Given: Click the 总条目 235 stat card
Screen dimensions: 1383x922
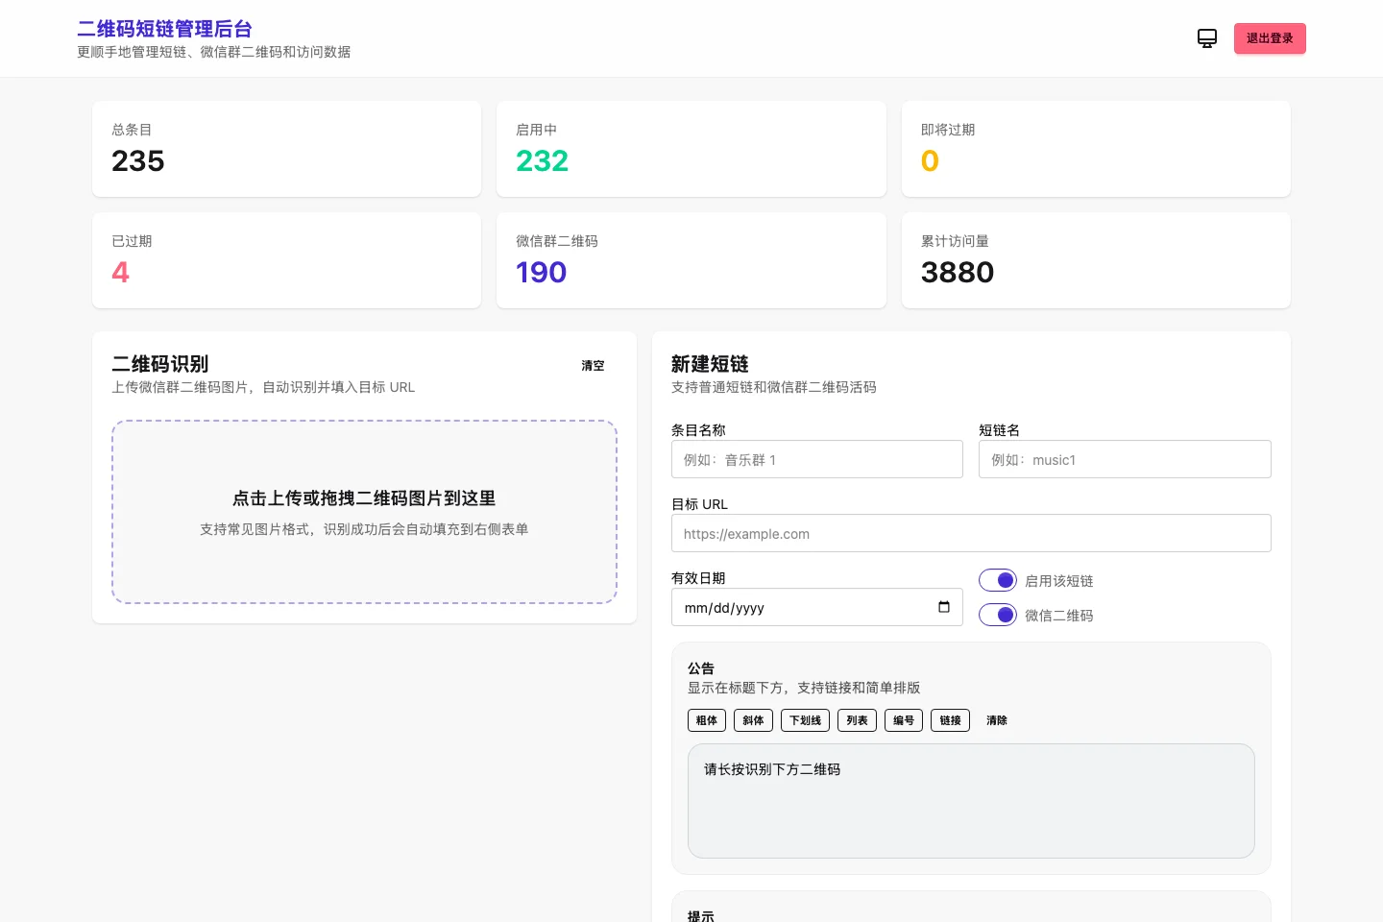Looking at the screenshot, I should 286,149.
